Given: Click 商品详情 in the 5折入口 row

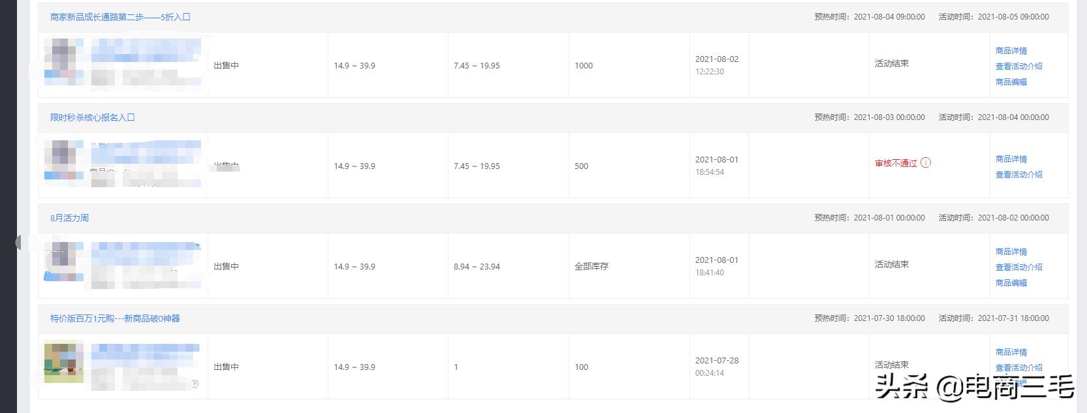Looking at the screenshot, I should pyautogui.click(x=1011, y=50).
